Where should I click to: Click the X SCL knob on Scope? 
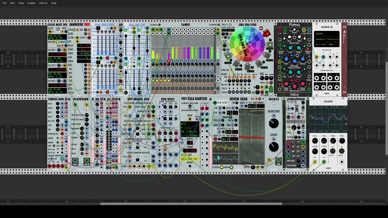[315, 141]
